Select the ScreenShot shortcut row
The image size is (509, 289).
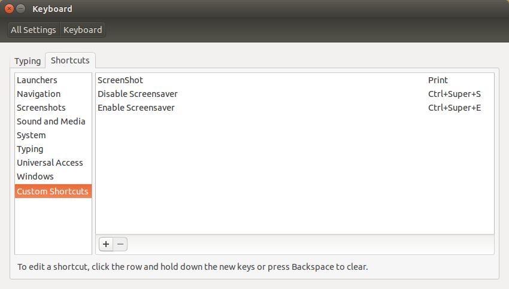pos(295,80)
